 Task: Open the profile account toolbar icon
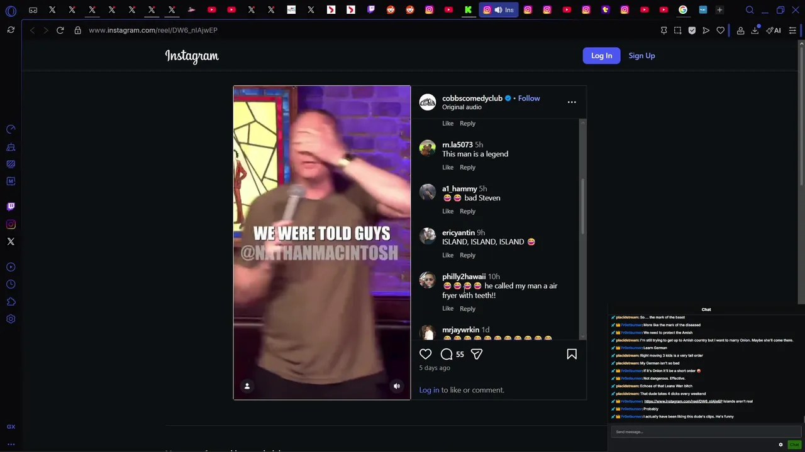coord(741,30)
